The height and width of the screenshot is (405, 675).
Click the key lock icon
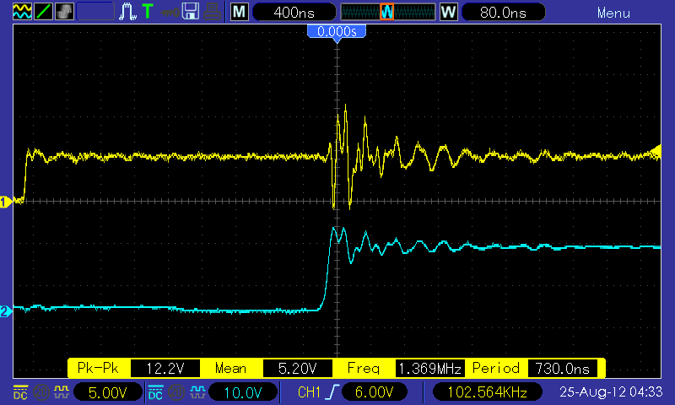click(x=170, y=12)
